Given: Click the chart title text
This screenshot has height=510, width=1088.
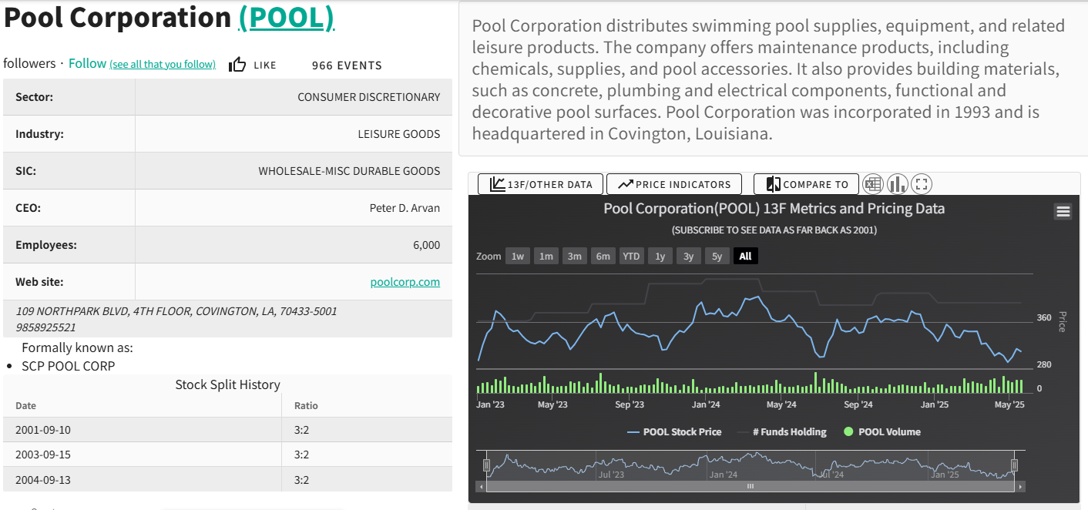Looking at the screenshot, I should click(x=774, y=209).
